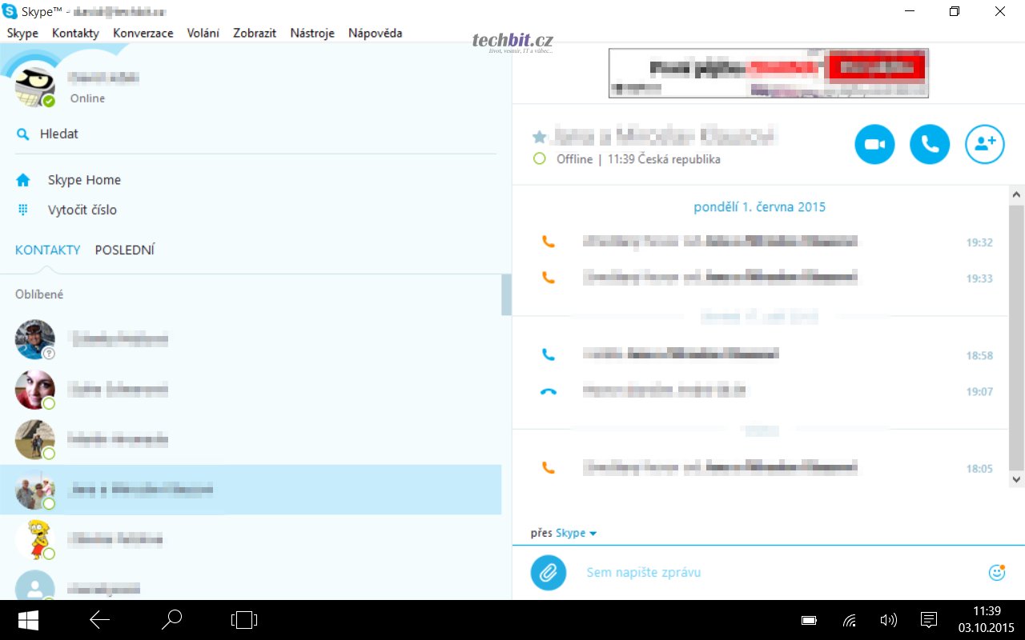
Task: Expand the 'přes Skype' send method dropdown
Action: click(593, 534)
